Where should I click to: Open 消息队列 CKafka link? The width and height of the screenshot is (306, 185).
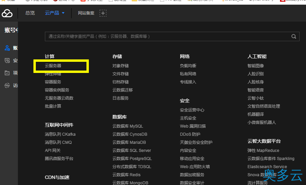(x=60, y=134)
